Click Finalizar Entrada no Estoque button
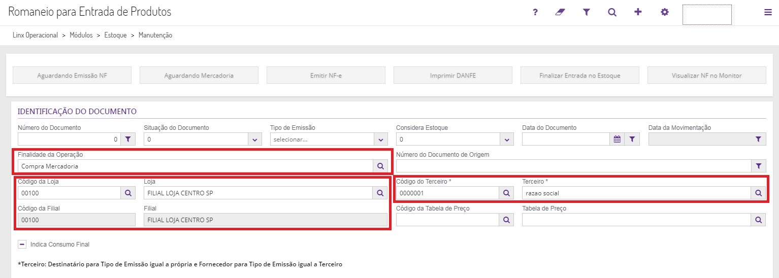This screenshot has width=779, height=278. pyautogui.click(x=579, y=76)
